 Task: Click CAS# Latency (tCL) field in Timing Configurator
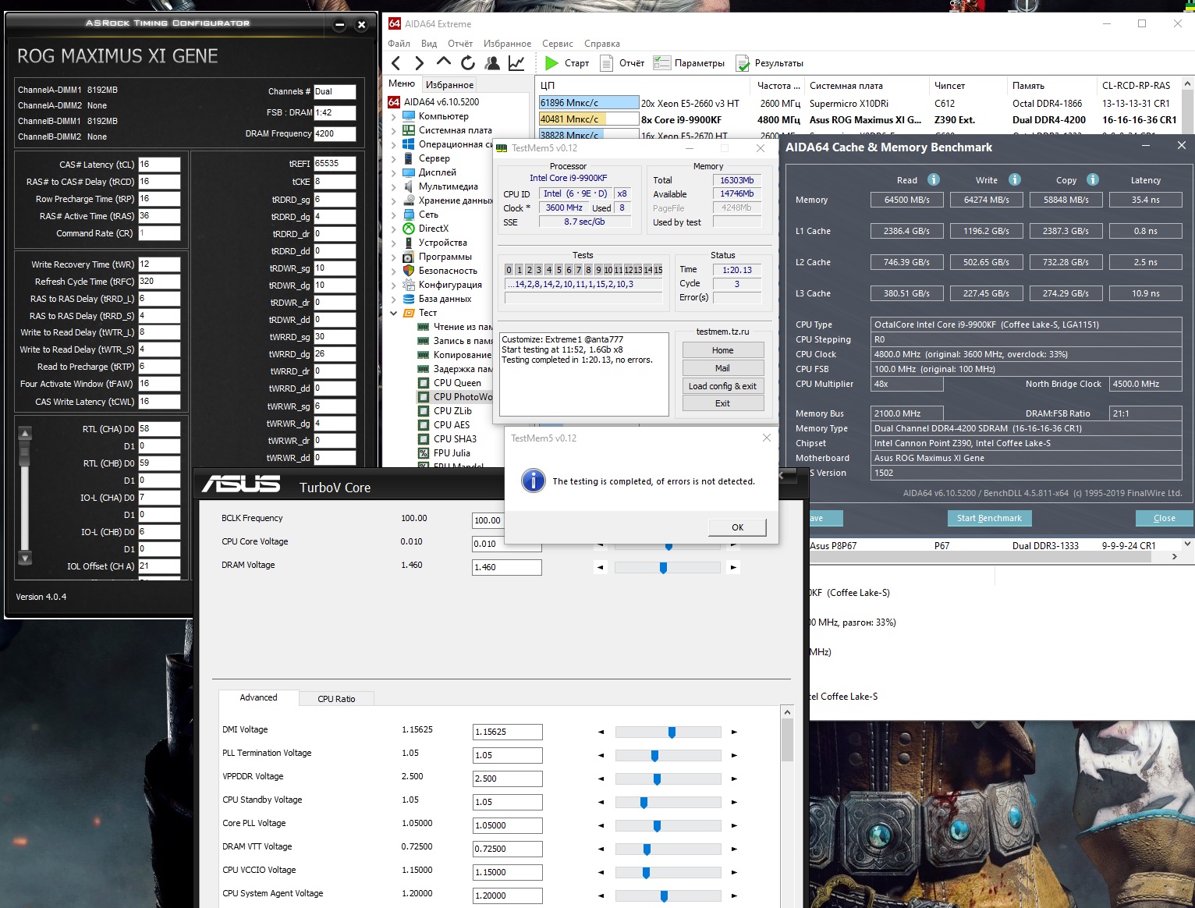159,165
